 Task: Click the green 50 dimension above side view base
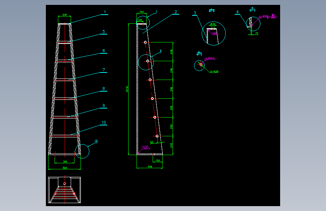tap(152, 142)
